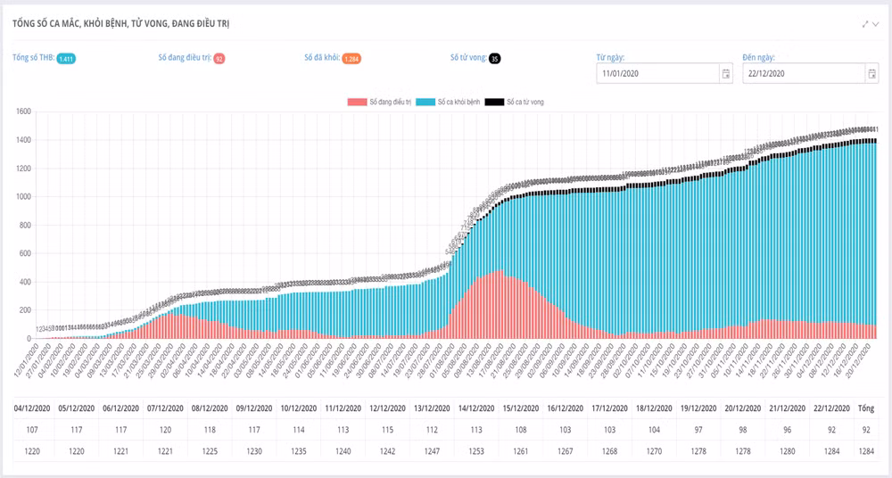Click cell 118 under 08/12/2020
This screenshot has width=892, height=478.
click(x=210, y=430)
